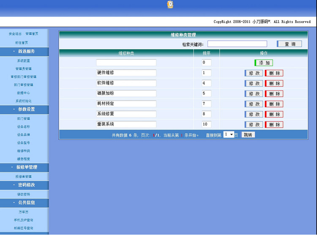
Task: Click the sort order field showing 0
Action: pos(206,63)
